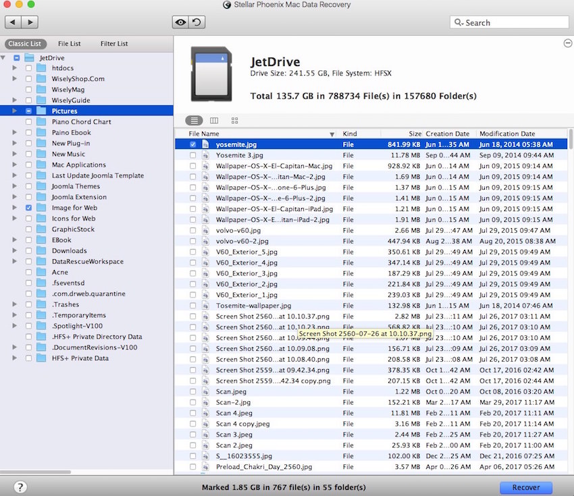This screenshot has width=574, height=496.
Task: Click the JetDrive SD card image
Action: tap(211, 74)
